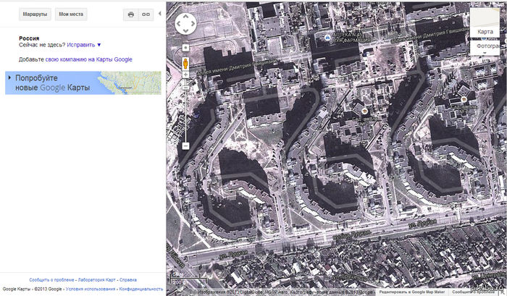Viewport: 507px width, 296px height.
Task: Open the Маршруты directions tab
Action: (34, 14)
